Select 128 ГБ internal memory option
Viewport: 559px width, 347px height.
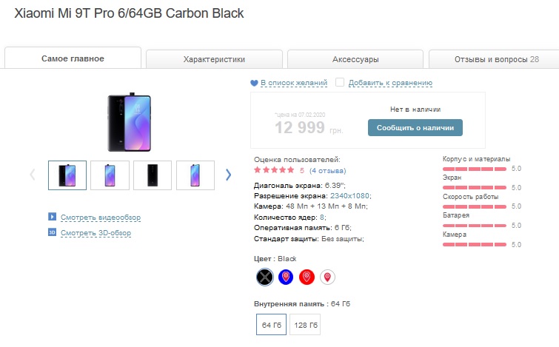(305, 326)
